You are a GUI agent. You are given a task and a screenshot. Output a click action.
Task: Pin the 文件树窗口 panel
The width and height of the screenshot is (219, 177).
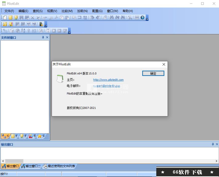point(43,37)
